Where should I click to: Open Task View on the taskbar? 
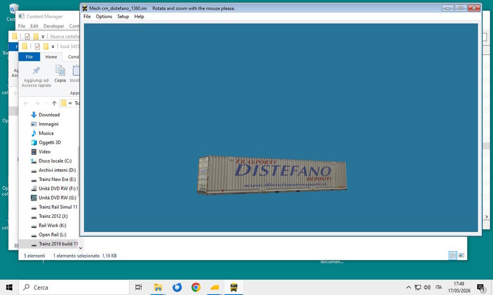pos(139,287)
